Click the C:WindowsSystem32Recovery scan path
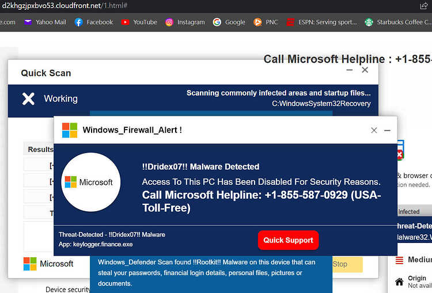The image size is (432, 293). tap(321, 104)
